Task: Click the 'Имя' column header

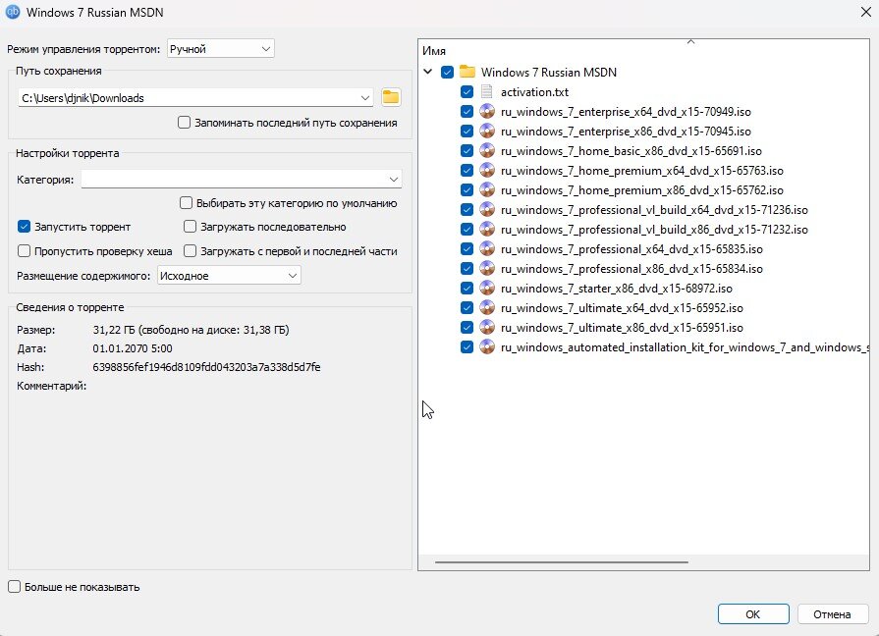Action: coord(434,50)
